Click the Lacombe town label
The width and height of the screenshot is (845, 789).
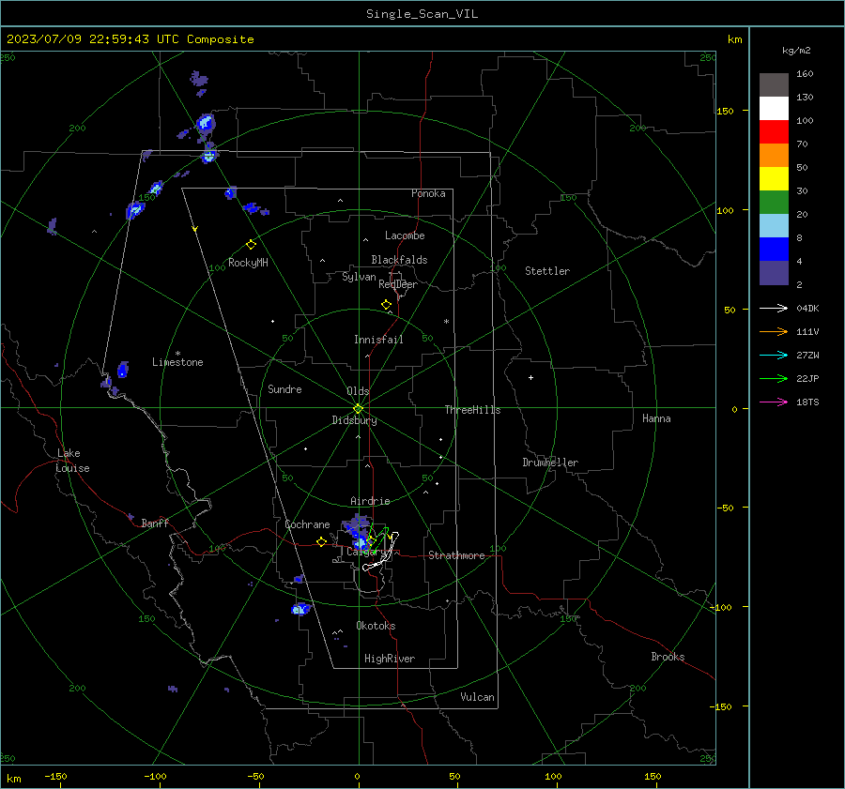point(405,235)
